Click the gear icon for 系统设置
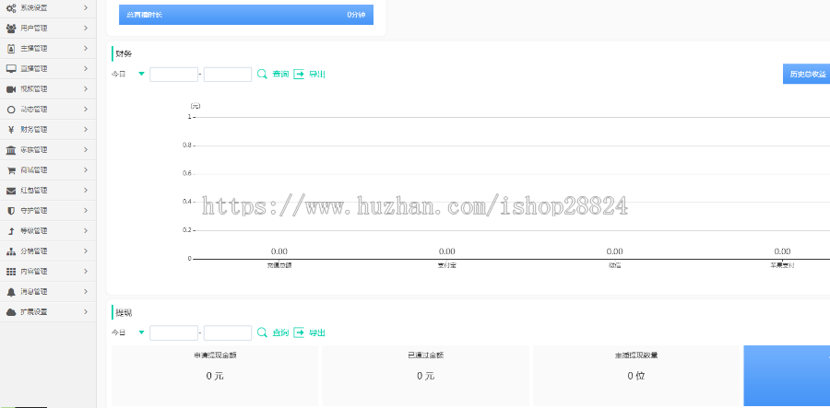Screen dimensions: 830x408 (11, 7)
